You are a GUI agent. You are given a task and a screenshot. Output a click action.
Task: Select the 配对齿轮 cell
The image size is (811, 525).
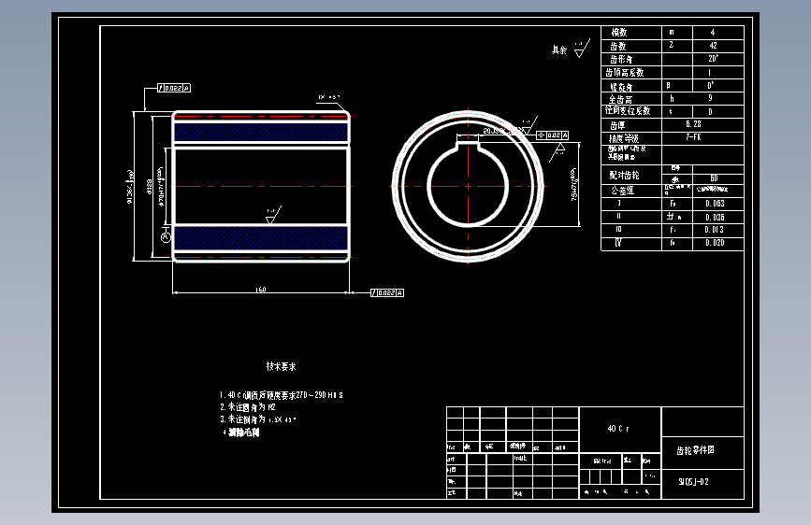[x=624, y=176]
